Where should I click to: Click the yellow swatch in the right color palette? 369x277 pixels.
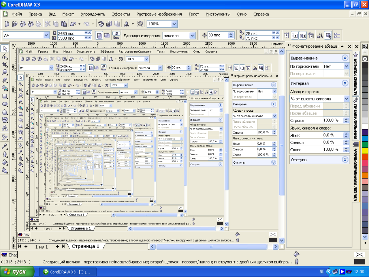tap(365, 150)
